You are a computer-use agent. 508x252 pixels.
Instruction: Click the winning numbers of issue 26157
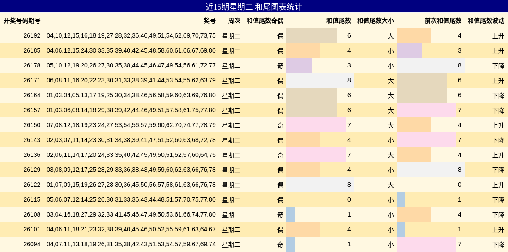click(131, 110)
